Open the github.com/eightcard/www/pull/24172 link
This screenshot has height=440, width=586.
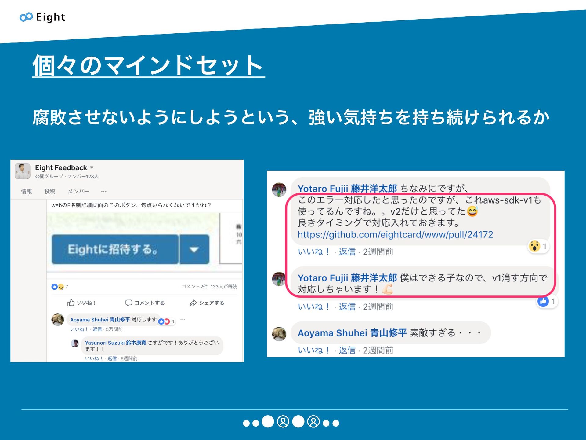pos(395,234)
